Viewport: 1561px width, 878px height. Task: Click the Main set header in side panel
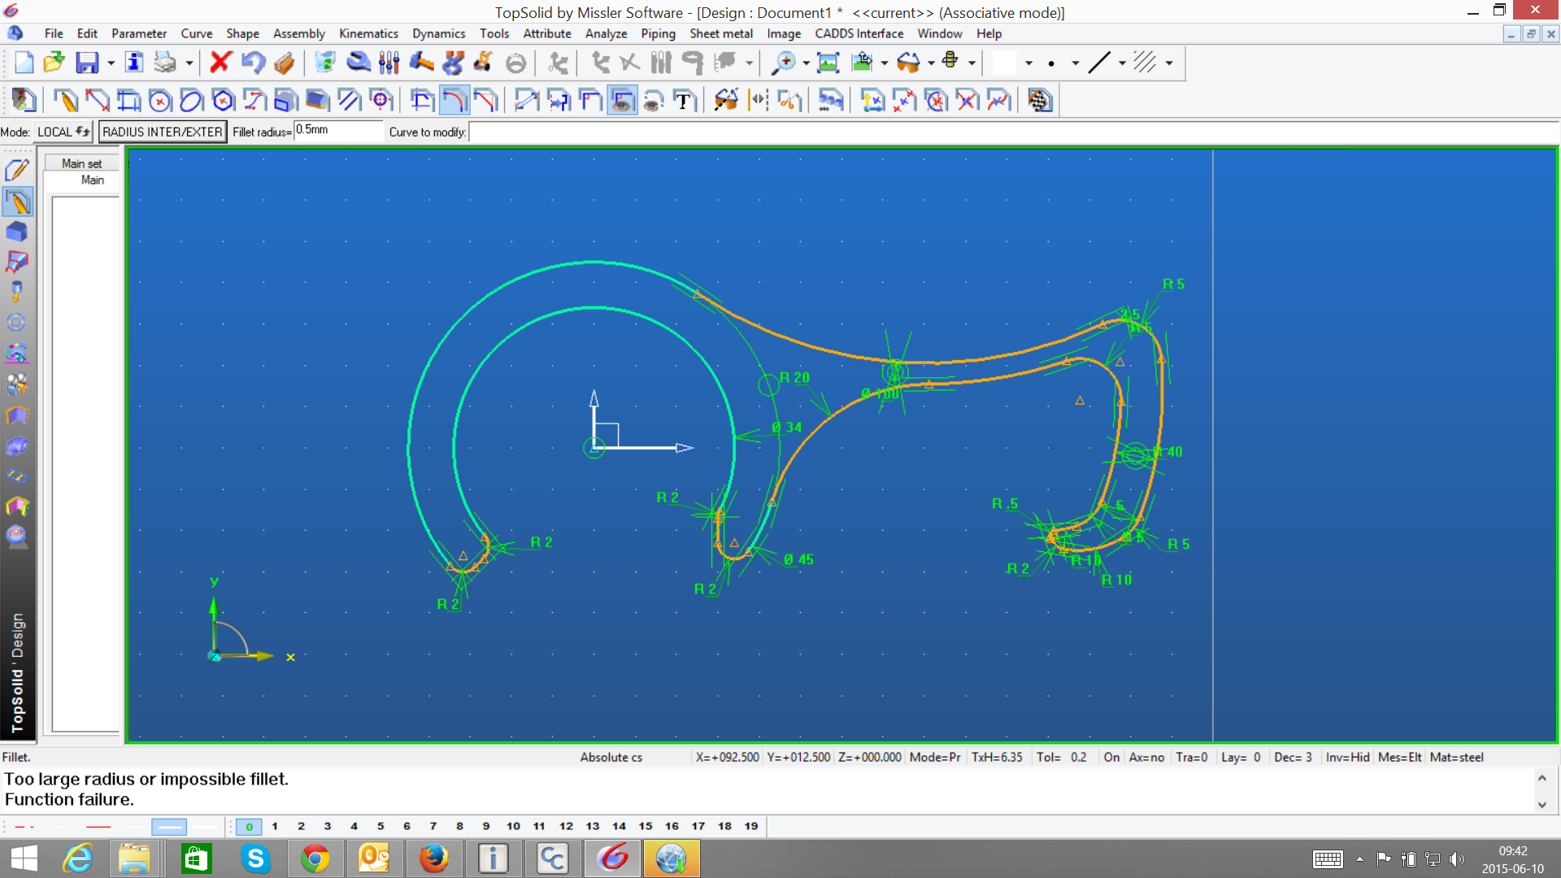tap(81, 163)
